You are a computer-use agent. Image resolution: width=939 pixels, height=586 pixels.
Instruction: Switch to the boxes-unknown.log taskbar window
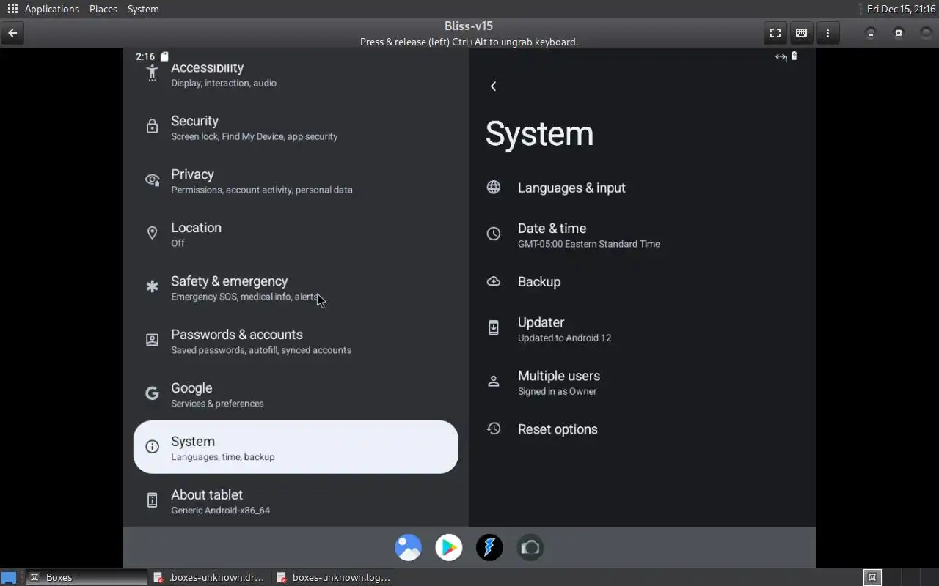pos(334,577)
